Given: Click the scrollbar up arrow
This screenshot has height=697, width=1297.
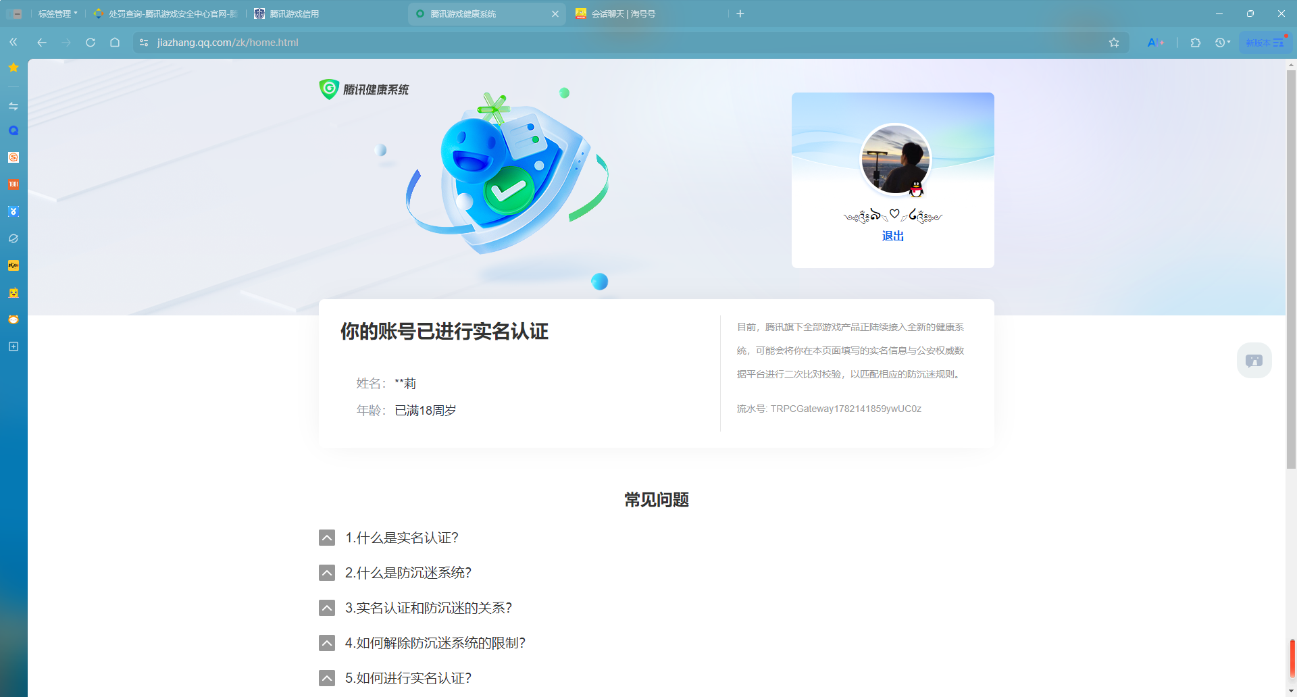Looking at the screenshot, I should (x=1291, y=65).
